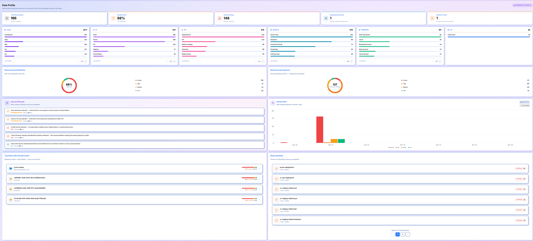Click the Anthropic Key classifier in SECRETS
The width and height of the screenshot is (533, 241).
[311, 55]
